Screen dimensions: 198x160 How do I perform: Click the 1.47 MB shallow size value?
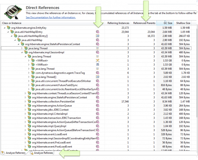(x=185, y=102)
